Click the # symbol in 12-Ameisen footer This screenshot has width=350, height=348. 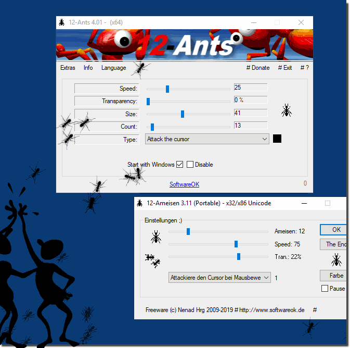[x=315, y=310]
